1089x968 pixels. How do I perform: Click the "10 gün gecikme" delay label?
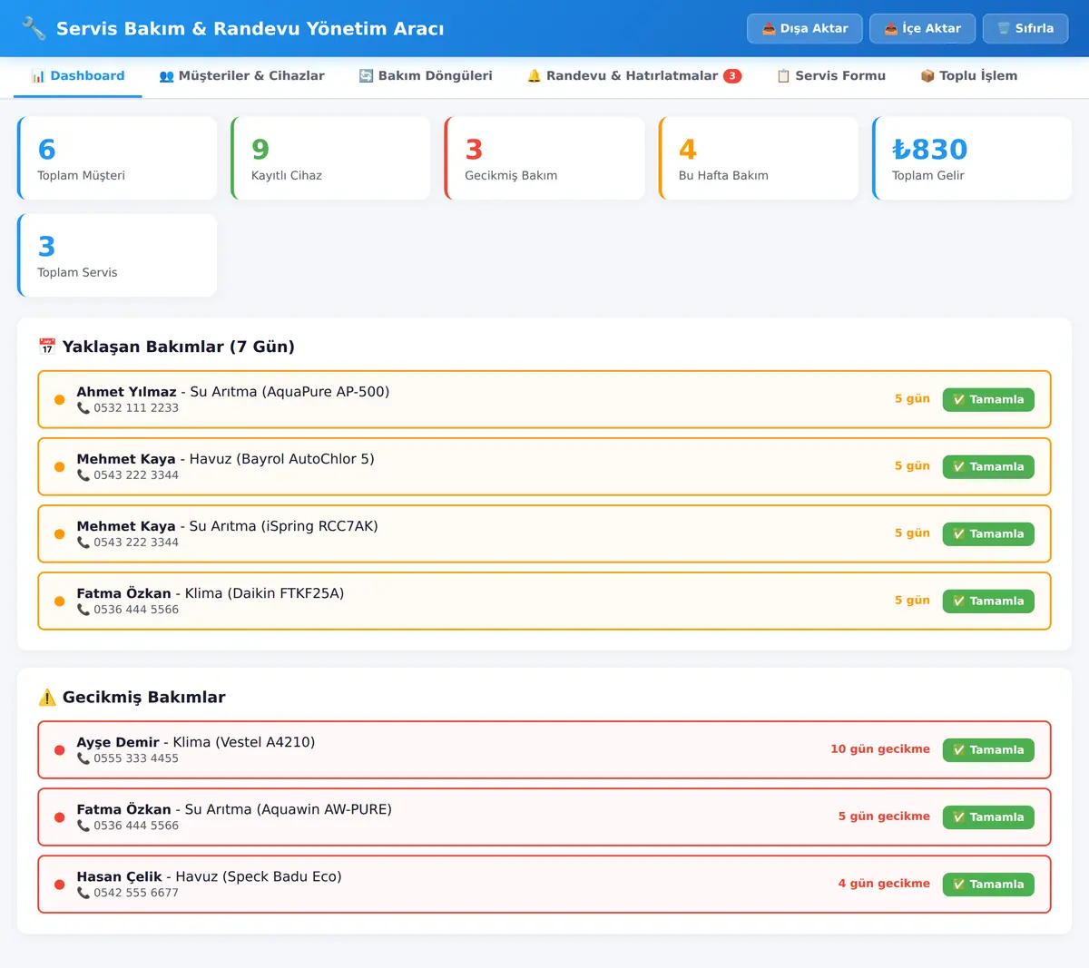(880, 749)
